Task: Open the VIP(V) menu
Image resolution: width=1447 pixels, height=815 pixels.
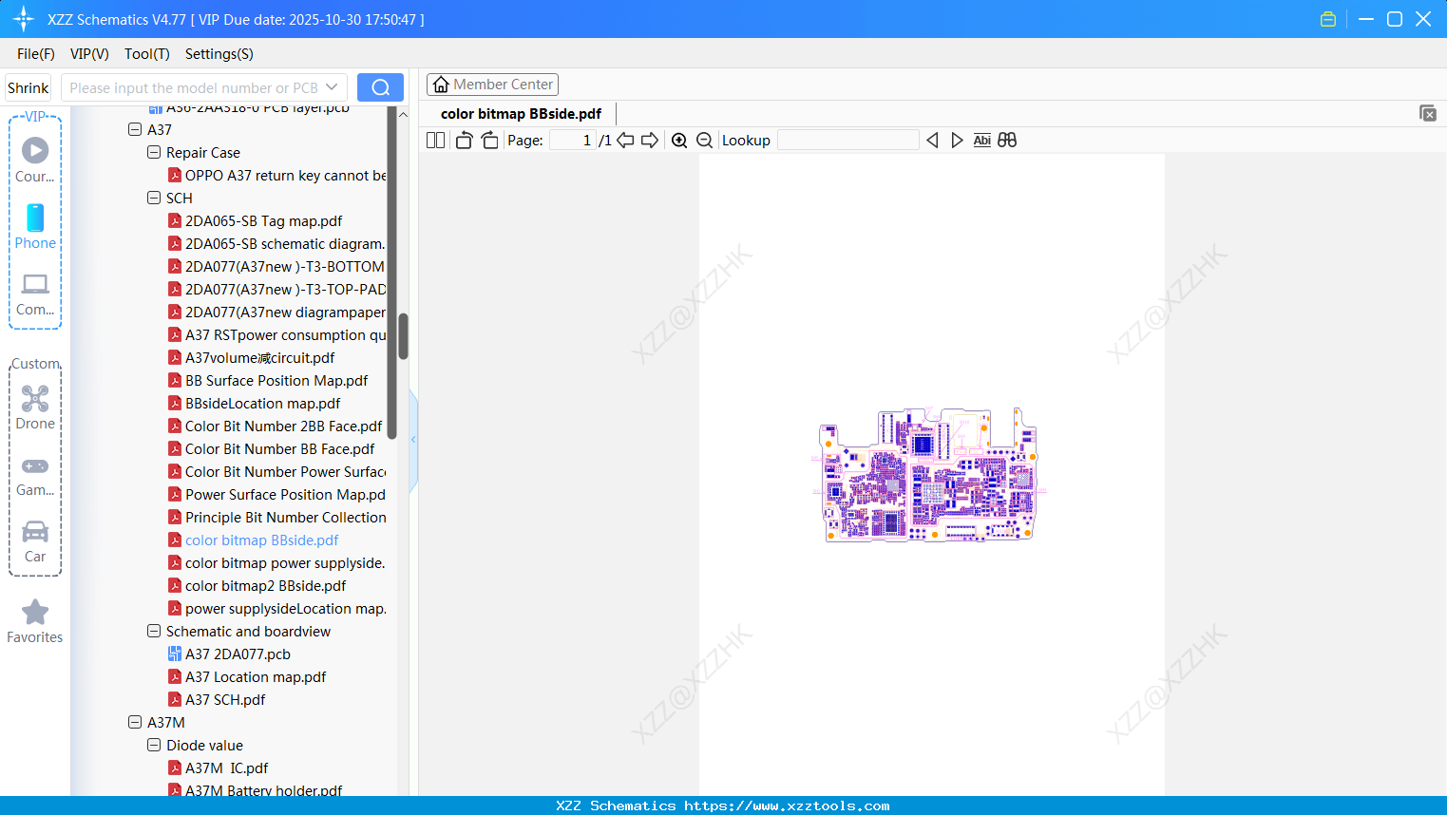Action: [x=88, y=54]
